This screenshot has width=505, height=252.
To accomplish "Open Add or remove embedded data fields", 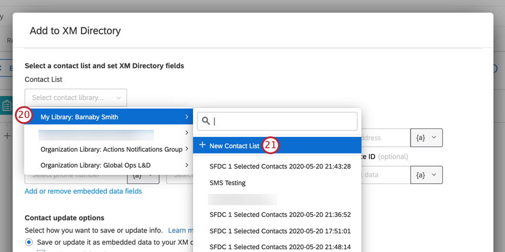I will click(x=83, y=192).
